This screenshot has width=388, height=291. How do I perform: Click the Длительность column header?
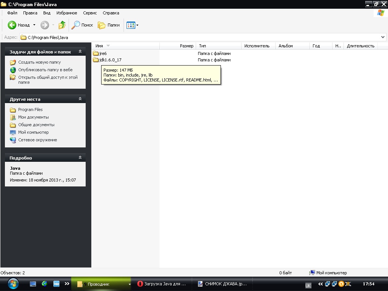pyautogui.click(x=361, y=46)
